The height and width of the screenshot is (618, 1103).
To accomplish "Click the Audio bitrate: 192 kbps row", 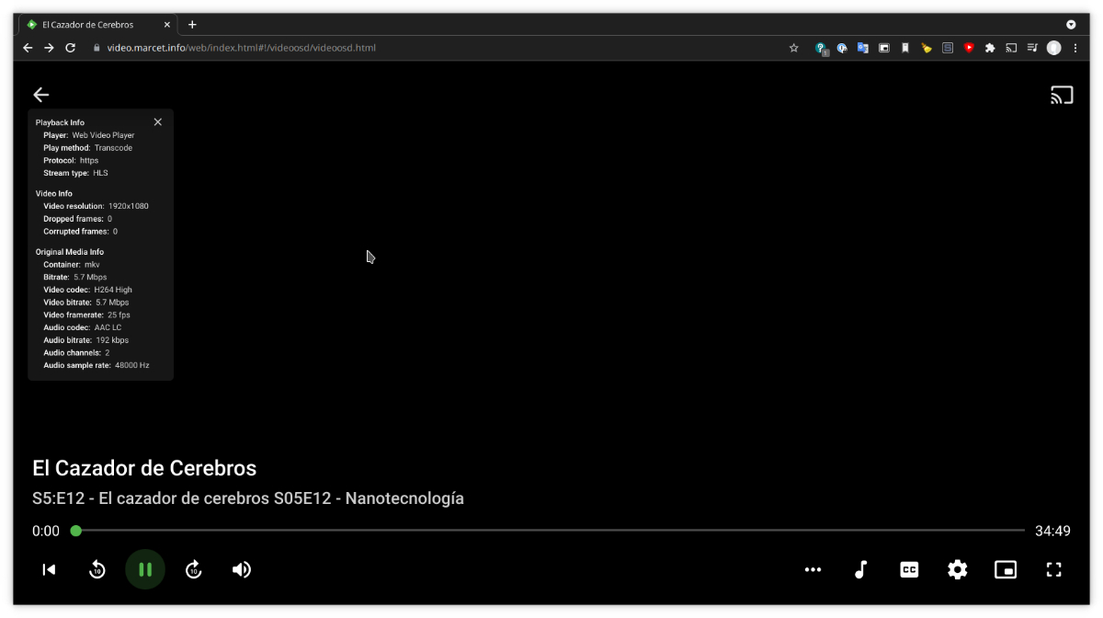I will pyautogui.click(x=86, y=340).
